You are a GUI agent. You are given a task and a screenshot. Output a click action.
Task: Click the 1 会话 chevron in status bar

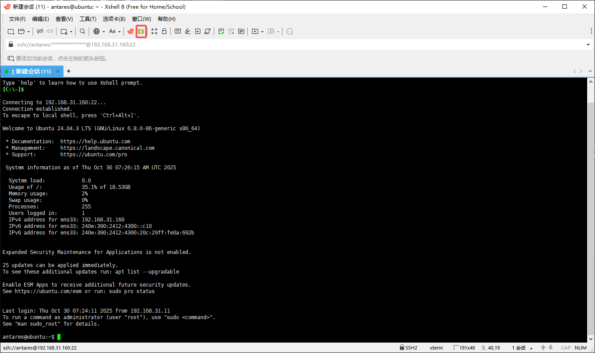tap(531, 347)
